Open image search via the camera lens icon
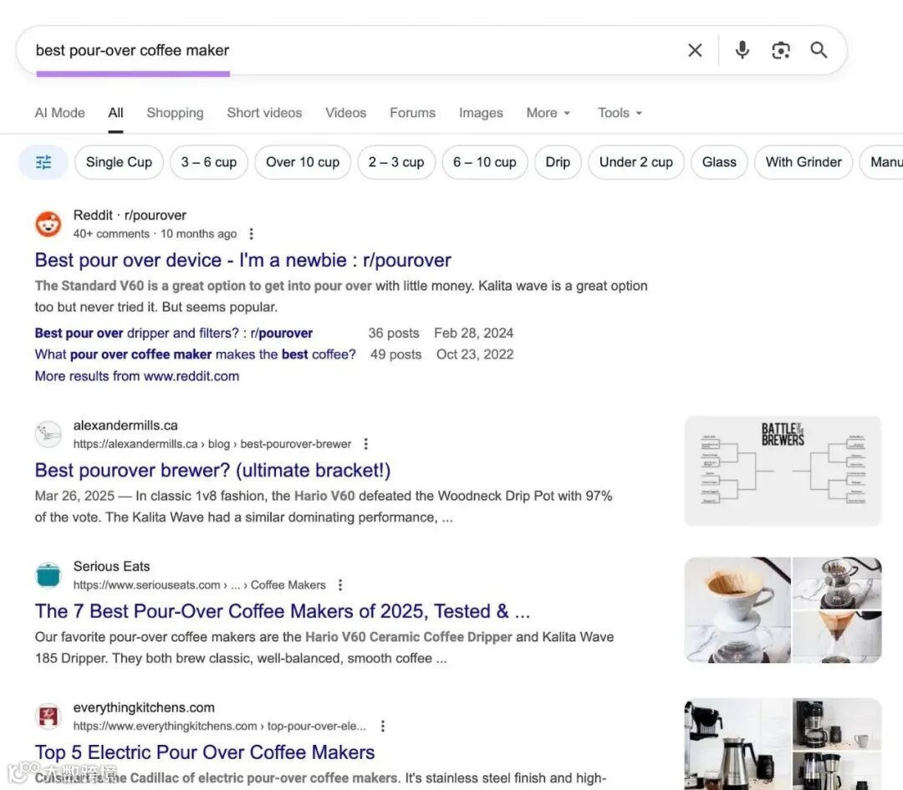The height and width of the screenshot is (790, 903). 780,51
